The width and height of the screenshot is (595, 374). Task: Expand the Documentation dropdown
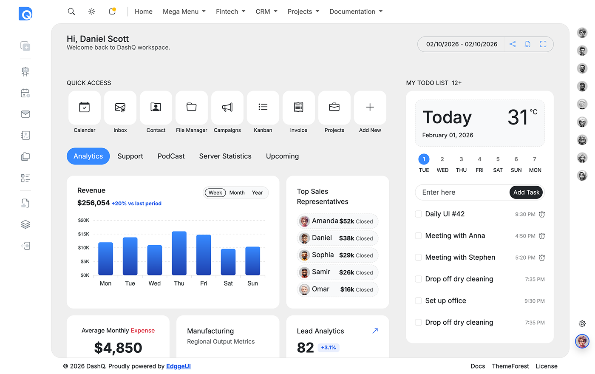[x=356, y=11]
